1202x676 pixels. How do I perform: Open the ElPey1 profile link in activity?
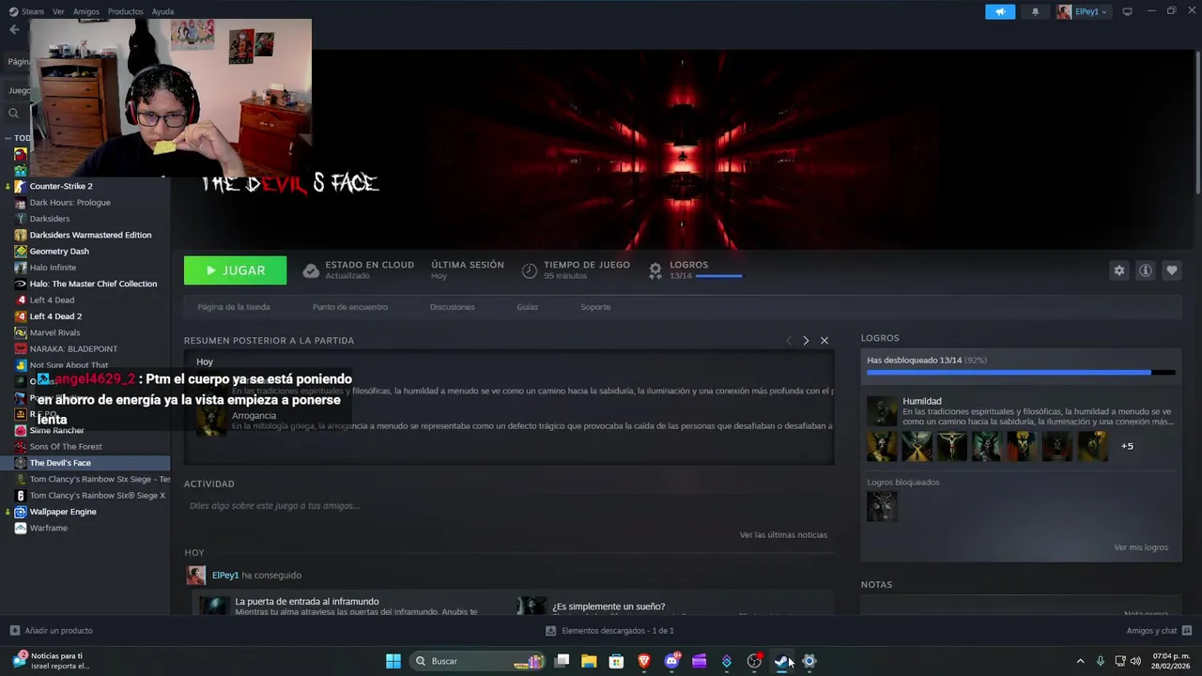(225, 575)
